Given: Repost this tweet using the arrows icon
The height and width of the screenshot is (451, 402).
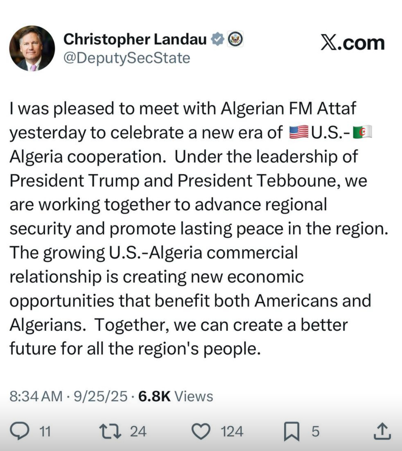Looking at the screenshot, I should click(x=110, y=431).
